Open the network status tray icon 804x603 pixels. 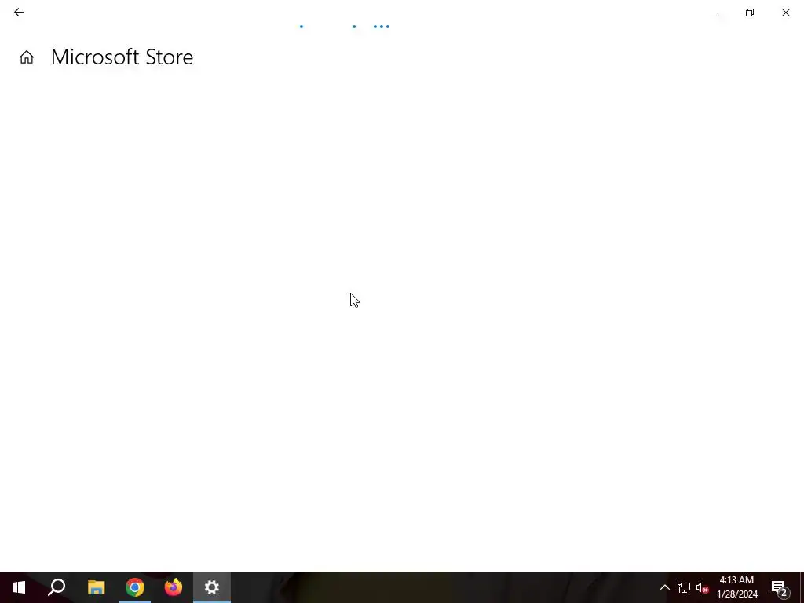684,587
